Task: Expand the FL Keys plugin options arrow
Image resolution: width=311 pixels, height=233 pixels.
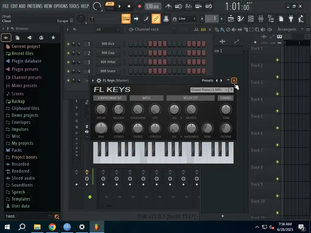Action: (x=93, y=80)
